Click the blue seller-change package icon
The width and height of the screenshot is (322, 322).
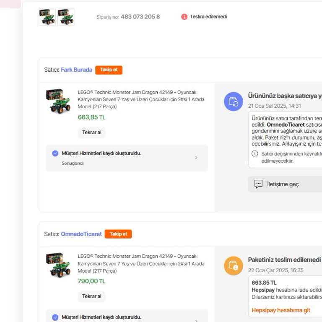point(234,101)
